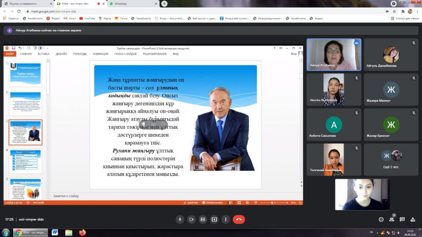Turn off the camera in Meet
Viewport: 422px width, 237px height.
[x=191, y=220]
